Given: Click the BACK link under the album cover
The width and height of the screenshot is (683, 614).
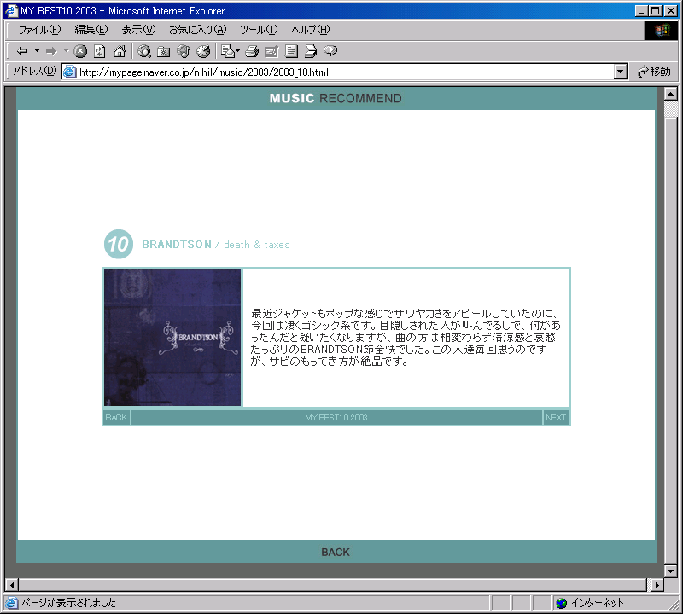Looking at the screenshot, I should [x=116, y=418].
